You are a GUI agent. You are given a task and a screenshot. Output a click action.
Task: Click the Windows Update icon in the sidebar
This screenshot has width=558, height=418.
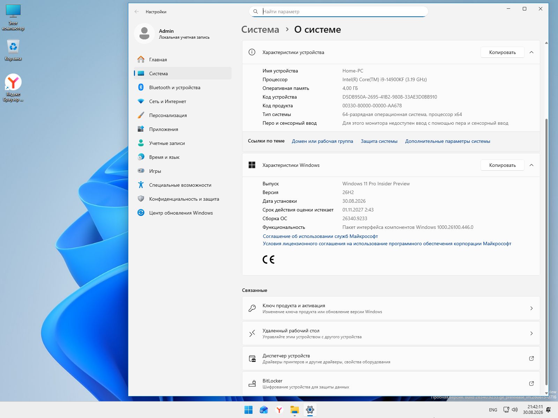141,213
